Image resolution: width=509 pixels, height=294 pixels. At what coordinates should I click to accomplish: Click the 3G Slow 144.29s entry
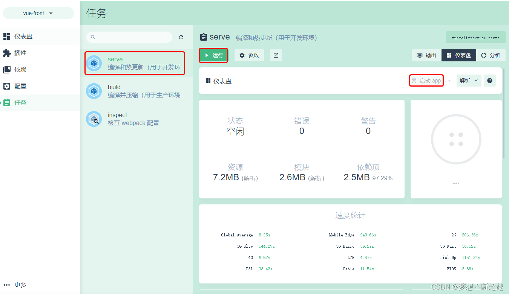[x=256, y=246]
